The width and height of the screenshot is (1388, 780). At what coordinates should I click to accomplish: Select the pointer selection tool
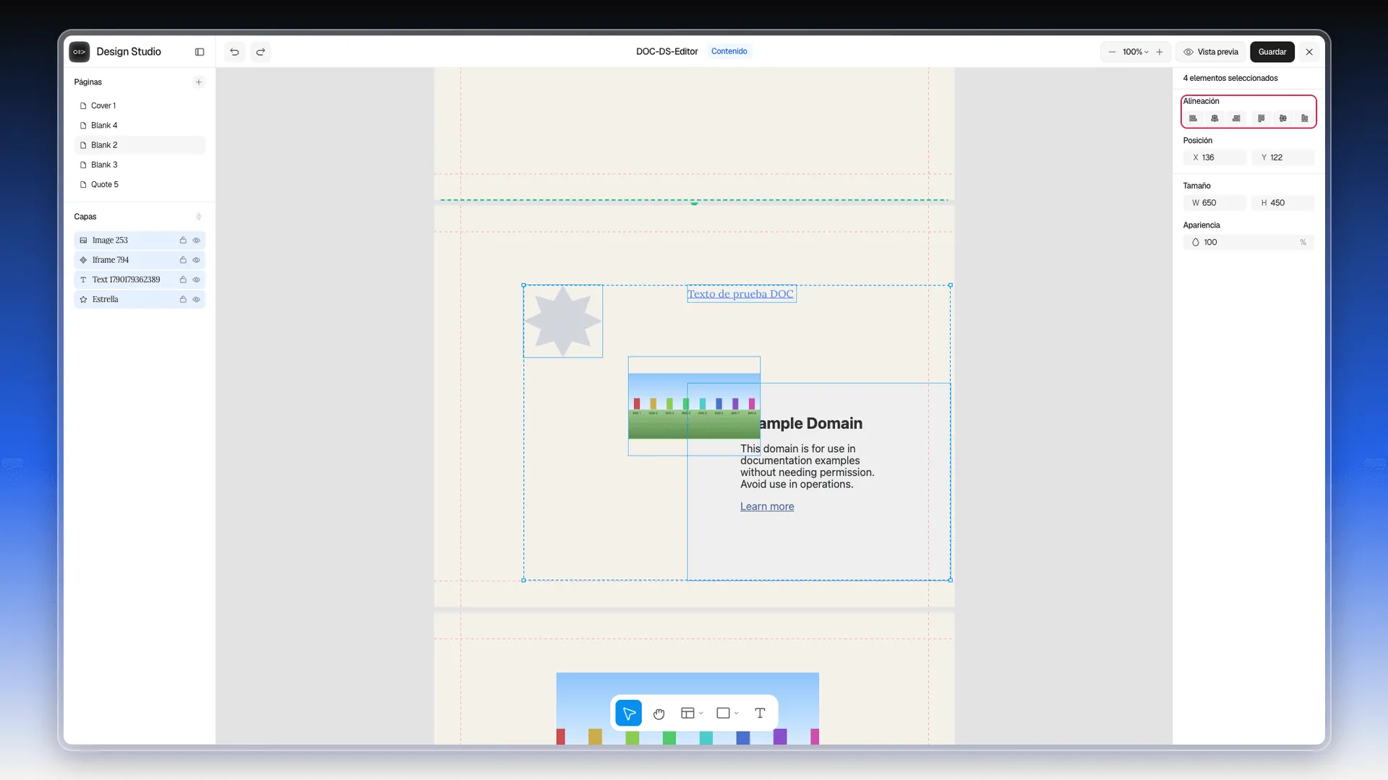point(628,714)
